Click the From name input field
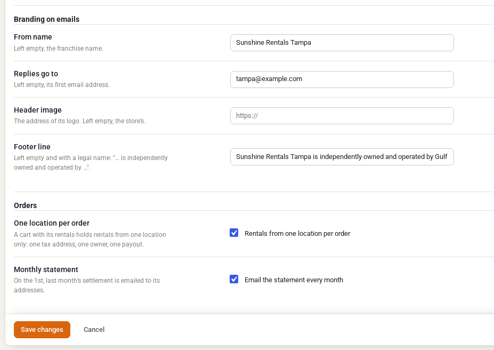494x350 pixels. [342, 43]
